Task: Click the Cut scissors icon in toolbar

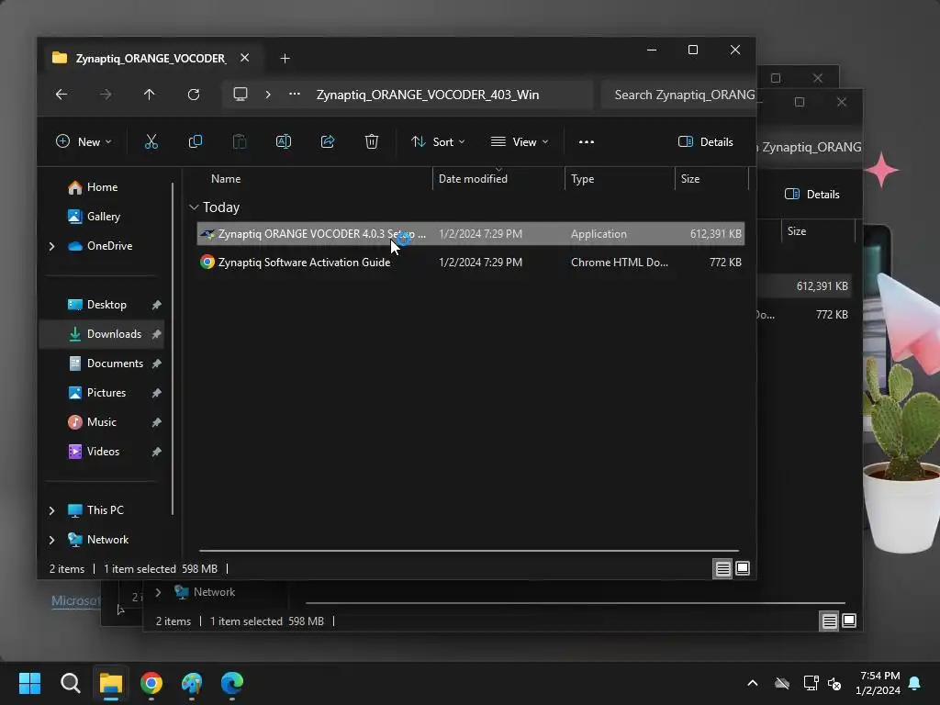Action: point(151,142)
